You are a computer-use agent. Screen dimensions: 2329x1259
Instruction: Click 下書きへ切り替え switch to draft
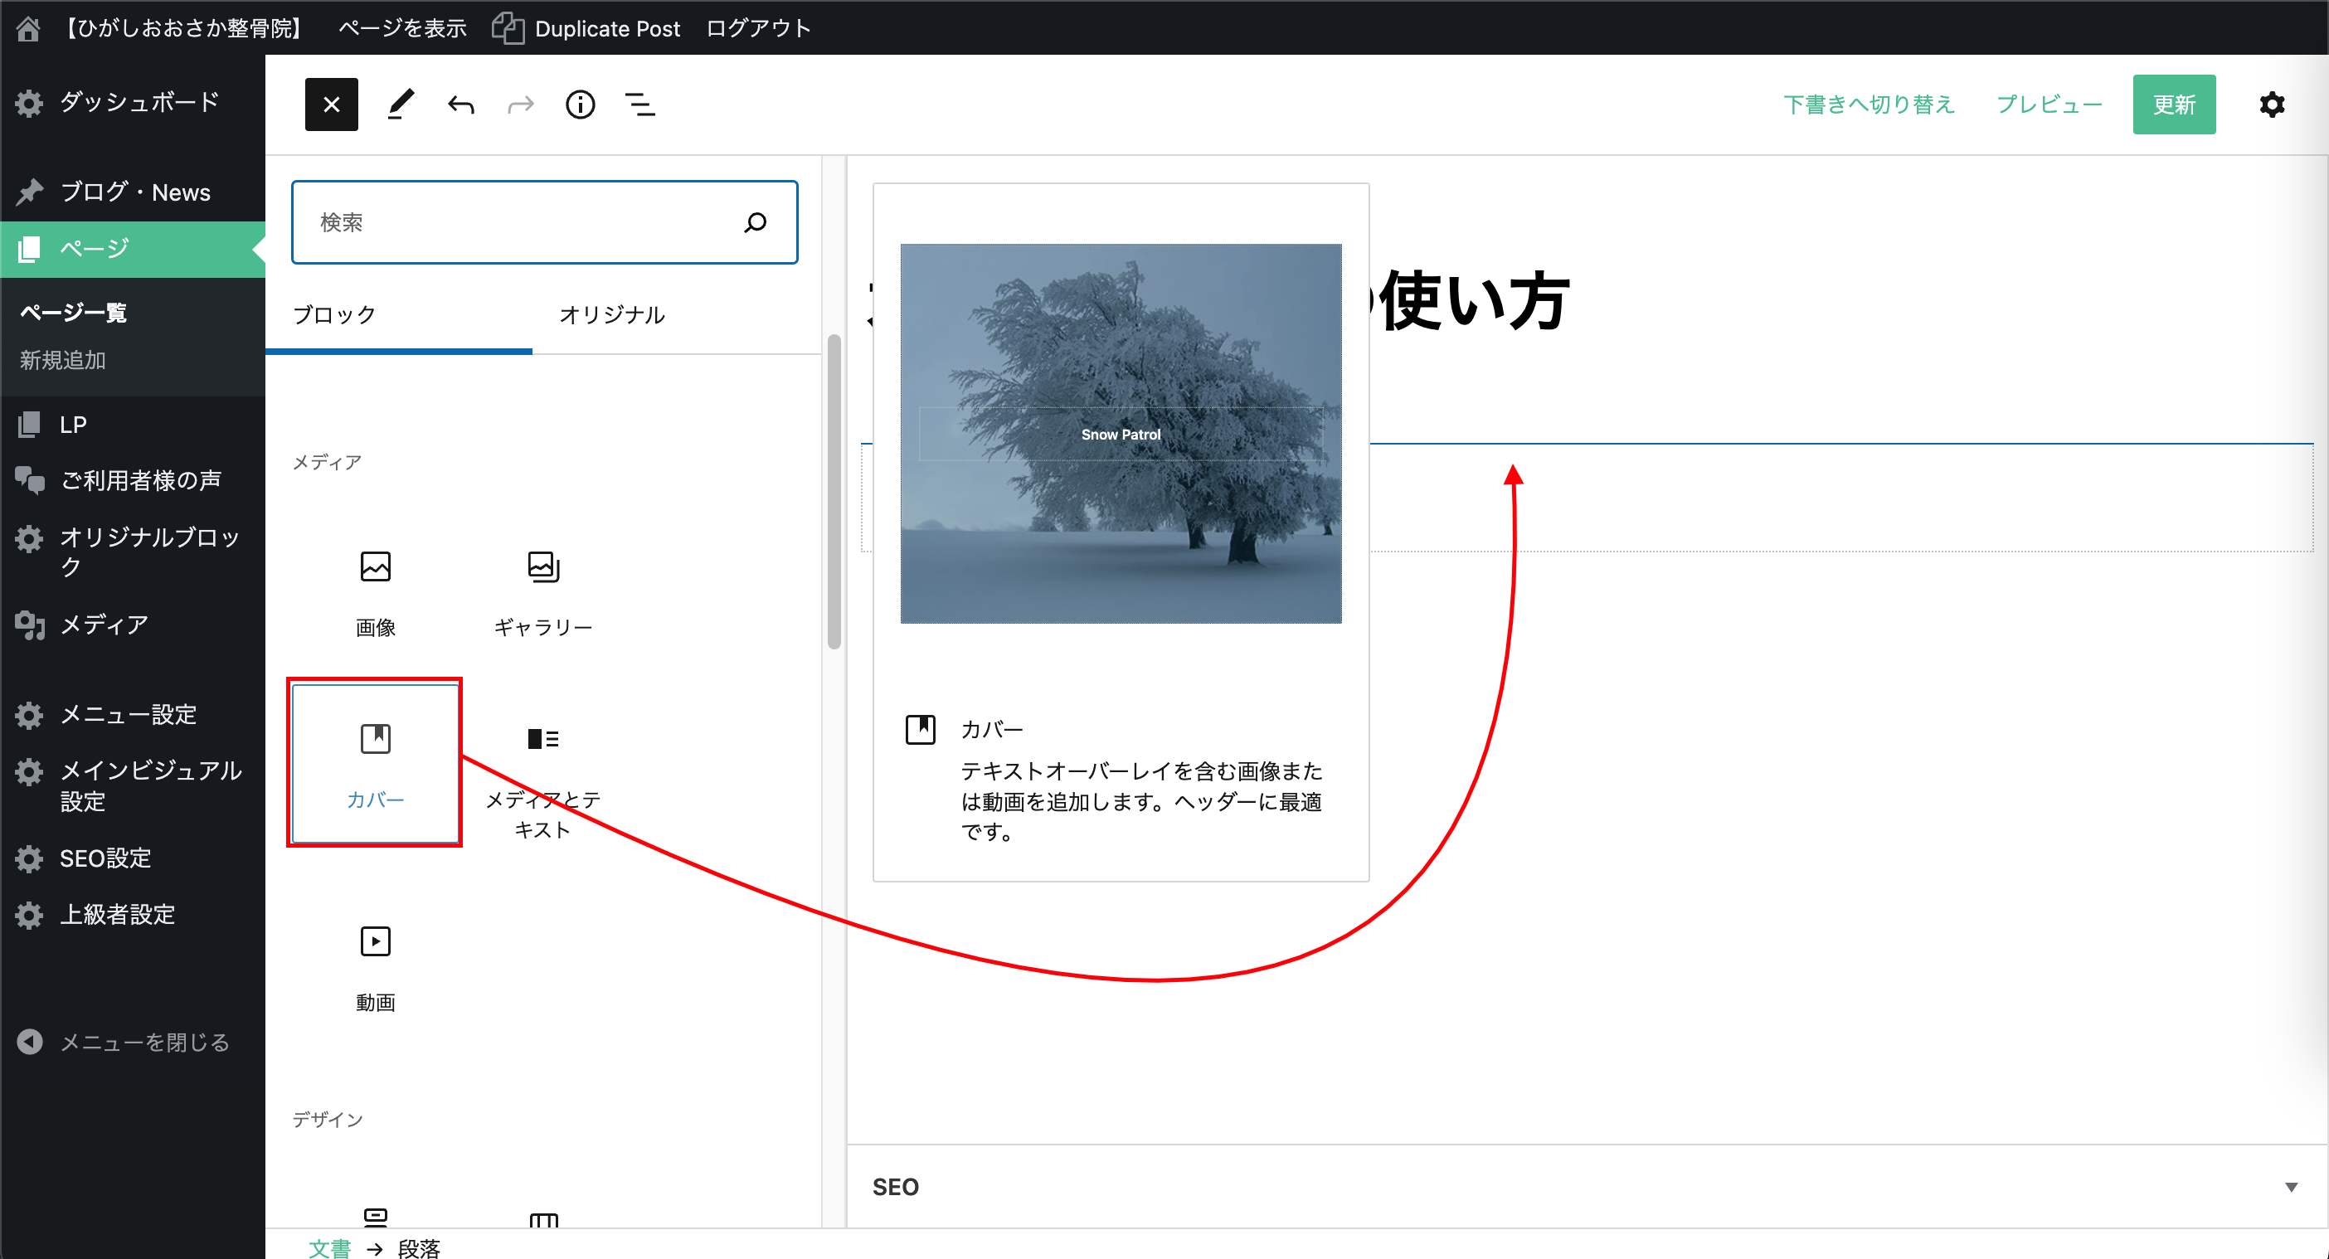(x=1868, y=105)
